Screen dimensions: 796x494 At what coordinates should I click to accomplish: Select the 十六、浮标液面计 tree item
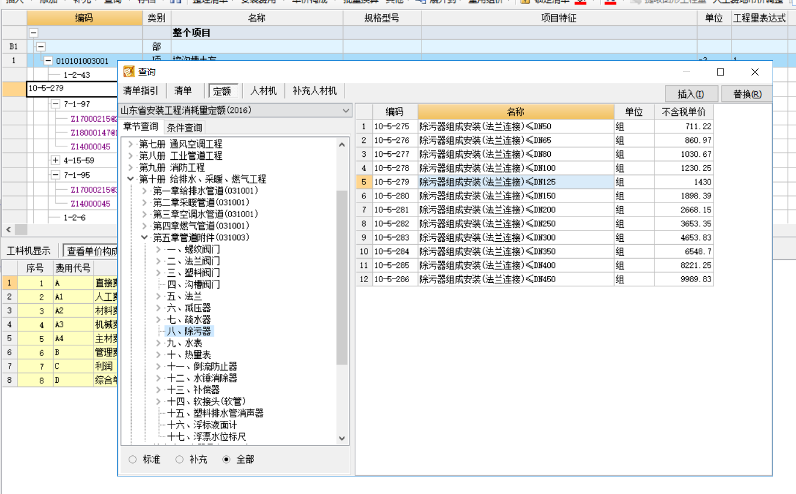[202, 425]
